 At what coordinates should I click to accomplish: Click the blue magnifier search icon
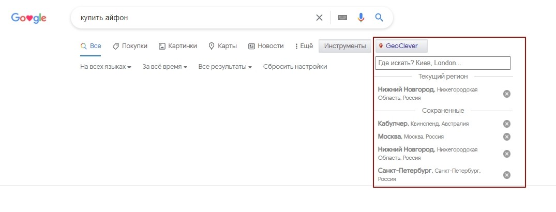click(379, 18)
